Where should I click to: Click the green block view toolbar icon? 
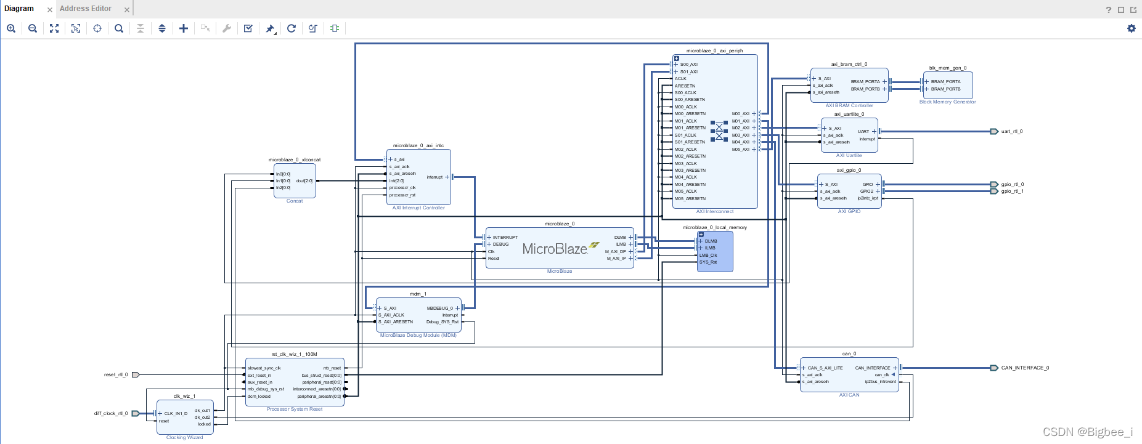point(335,28)
